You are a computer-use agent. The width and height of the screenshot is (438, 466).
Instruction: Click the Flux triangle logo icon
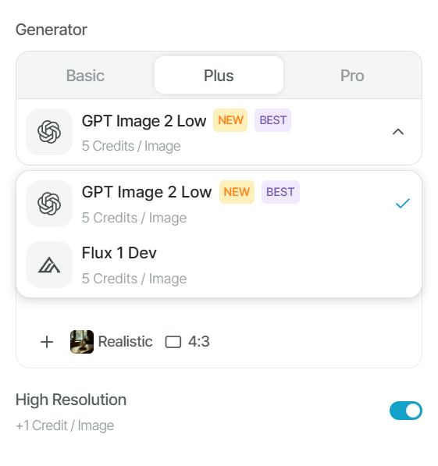click(x=49, y=265)
